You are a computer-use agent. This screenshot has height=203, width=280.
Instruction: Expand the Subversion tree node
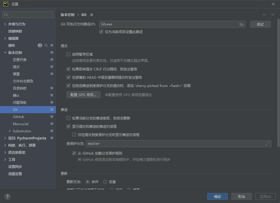[x=10, y=131]
